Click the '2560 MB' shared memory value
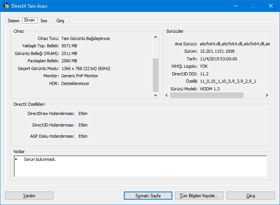The height and width of the screenshot is (205, 280). (69, 61)
